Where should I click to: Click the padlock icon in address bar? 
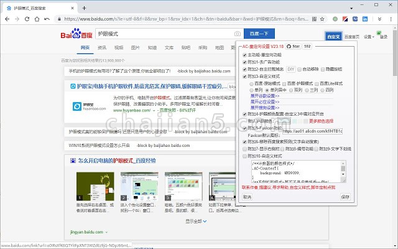(x=60, y=19)
